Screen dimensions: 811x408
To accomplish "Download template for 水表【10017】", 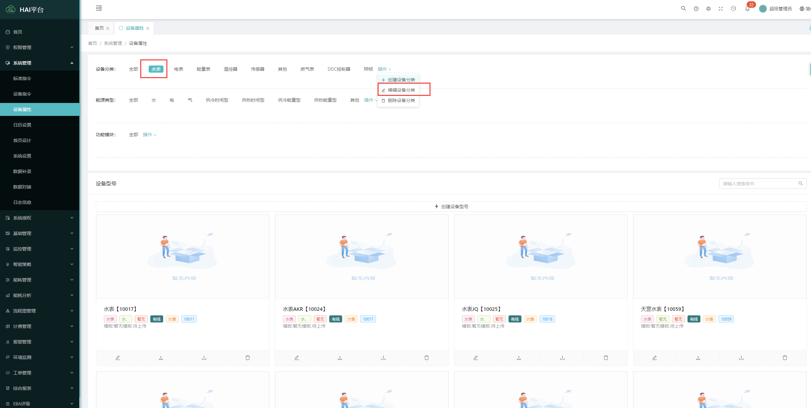I will click(x=204, y=358).
